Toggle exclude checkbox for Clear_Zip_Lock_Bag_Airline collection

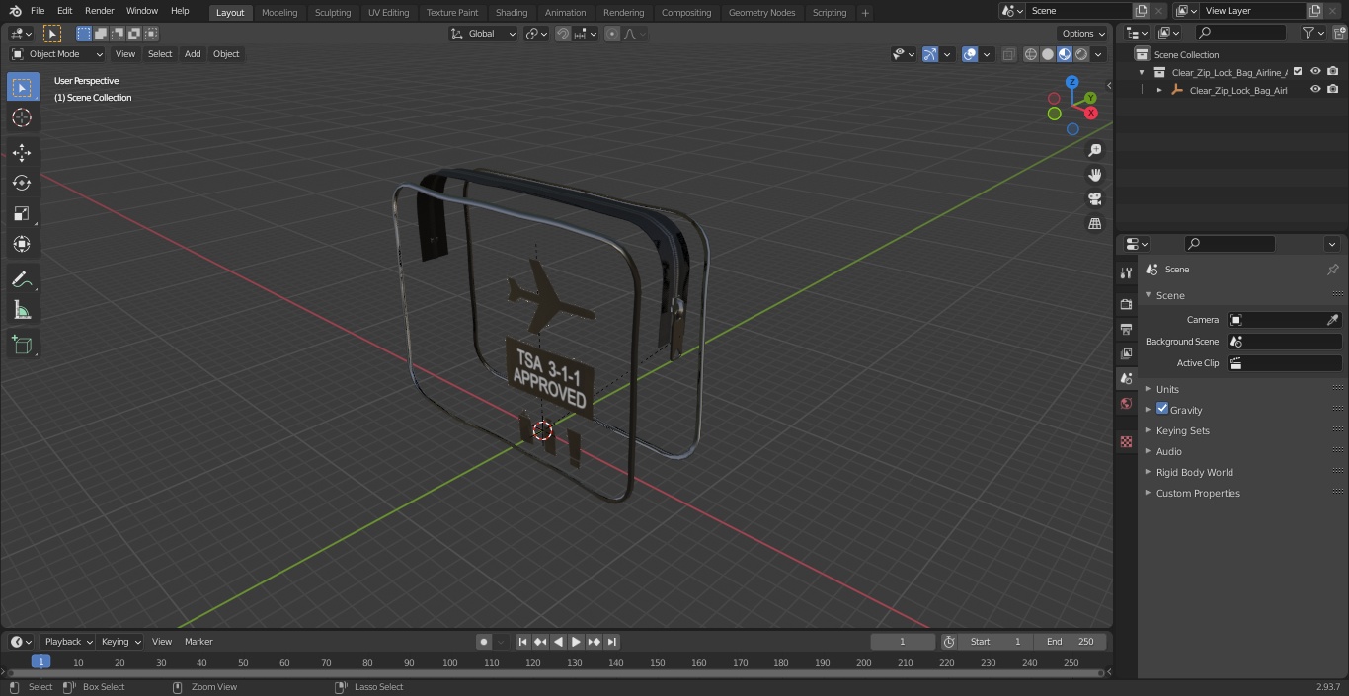click(1298, 71)
